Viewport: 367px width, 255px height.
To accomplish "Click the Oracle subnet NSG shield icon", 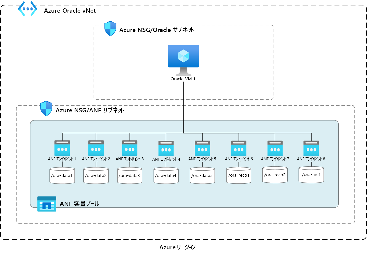I will [110, 29].
